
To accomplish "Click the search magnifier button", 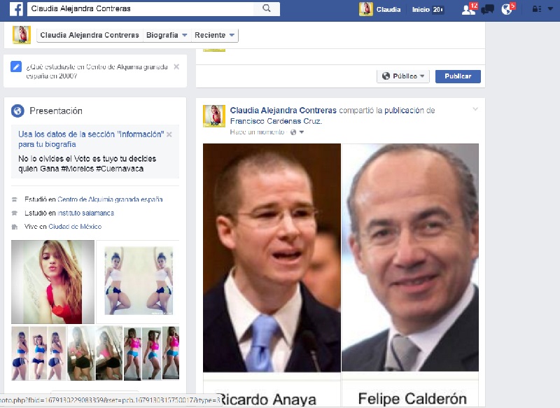I will click(267, 8).
